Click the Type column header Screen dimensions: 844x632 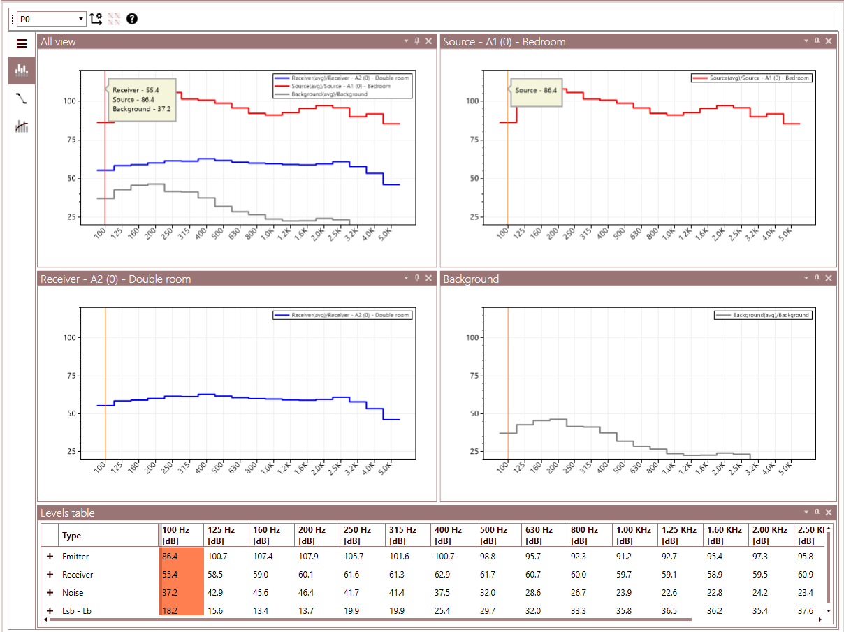109,536
